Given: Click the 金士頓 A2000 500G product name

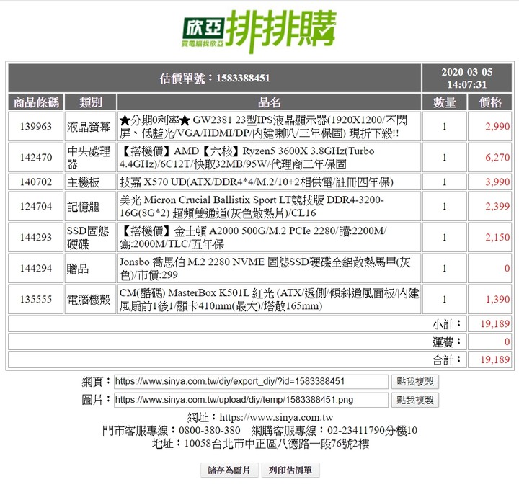Looking at the screenshot, I should click(x=253, y=237).
